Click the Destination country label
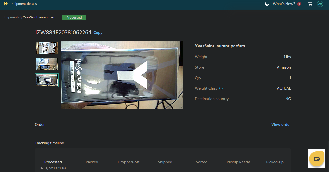 (212, 99)
